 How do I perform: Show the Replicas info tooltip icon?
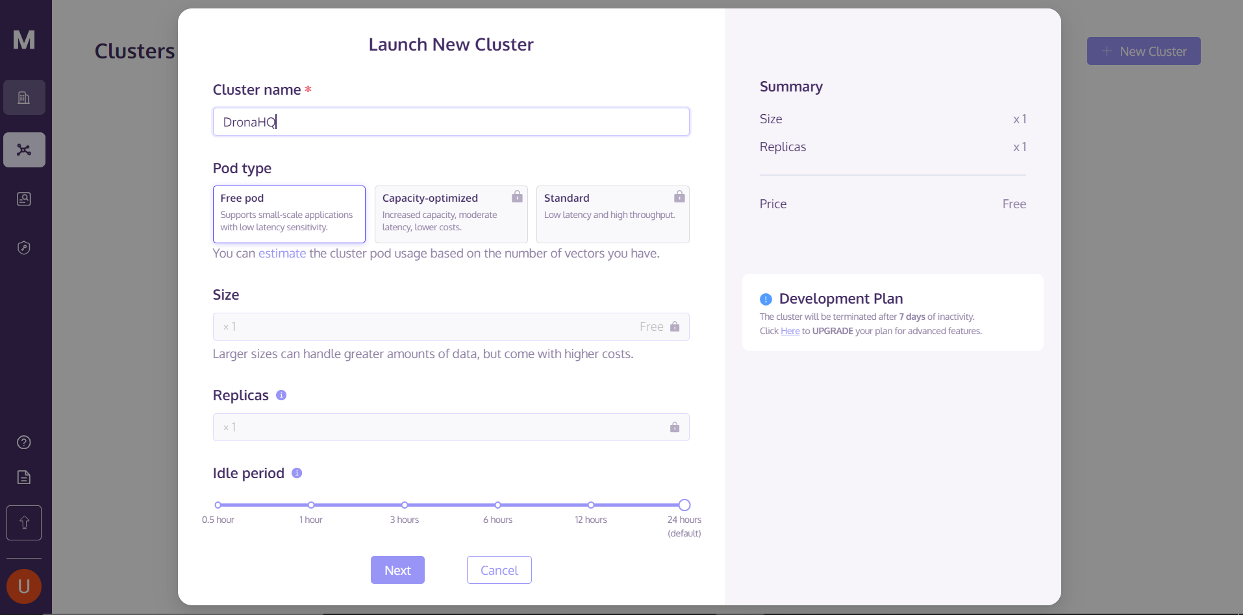[x=281, y=395]
